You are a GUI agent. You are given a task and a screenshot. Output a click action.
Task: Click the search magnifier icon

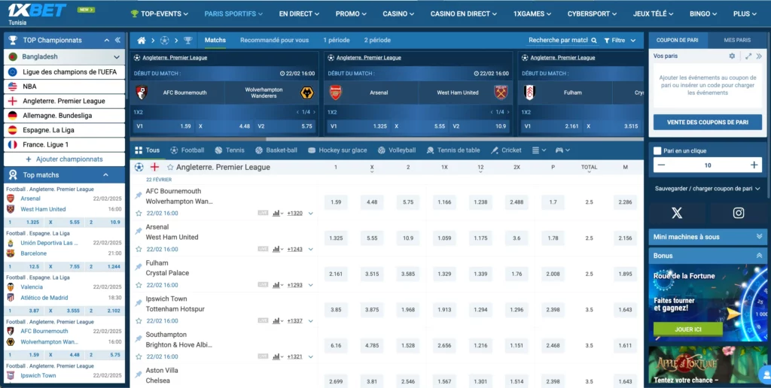click(x=594, y=41)
